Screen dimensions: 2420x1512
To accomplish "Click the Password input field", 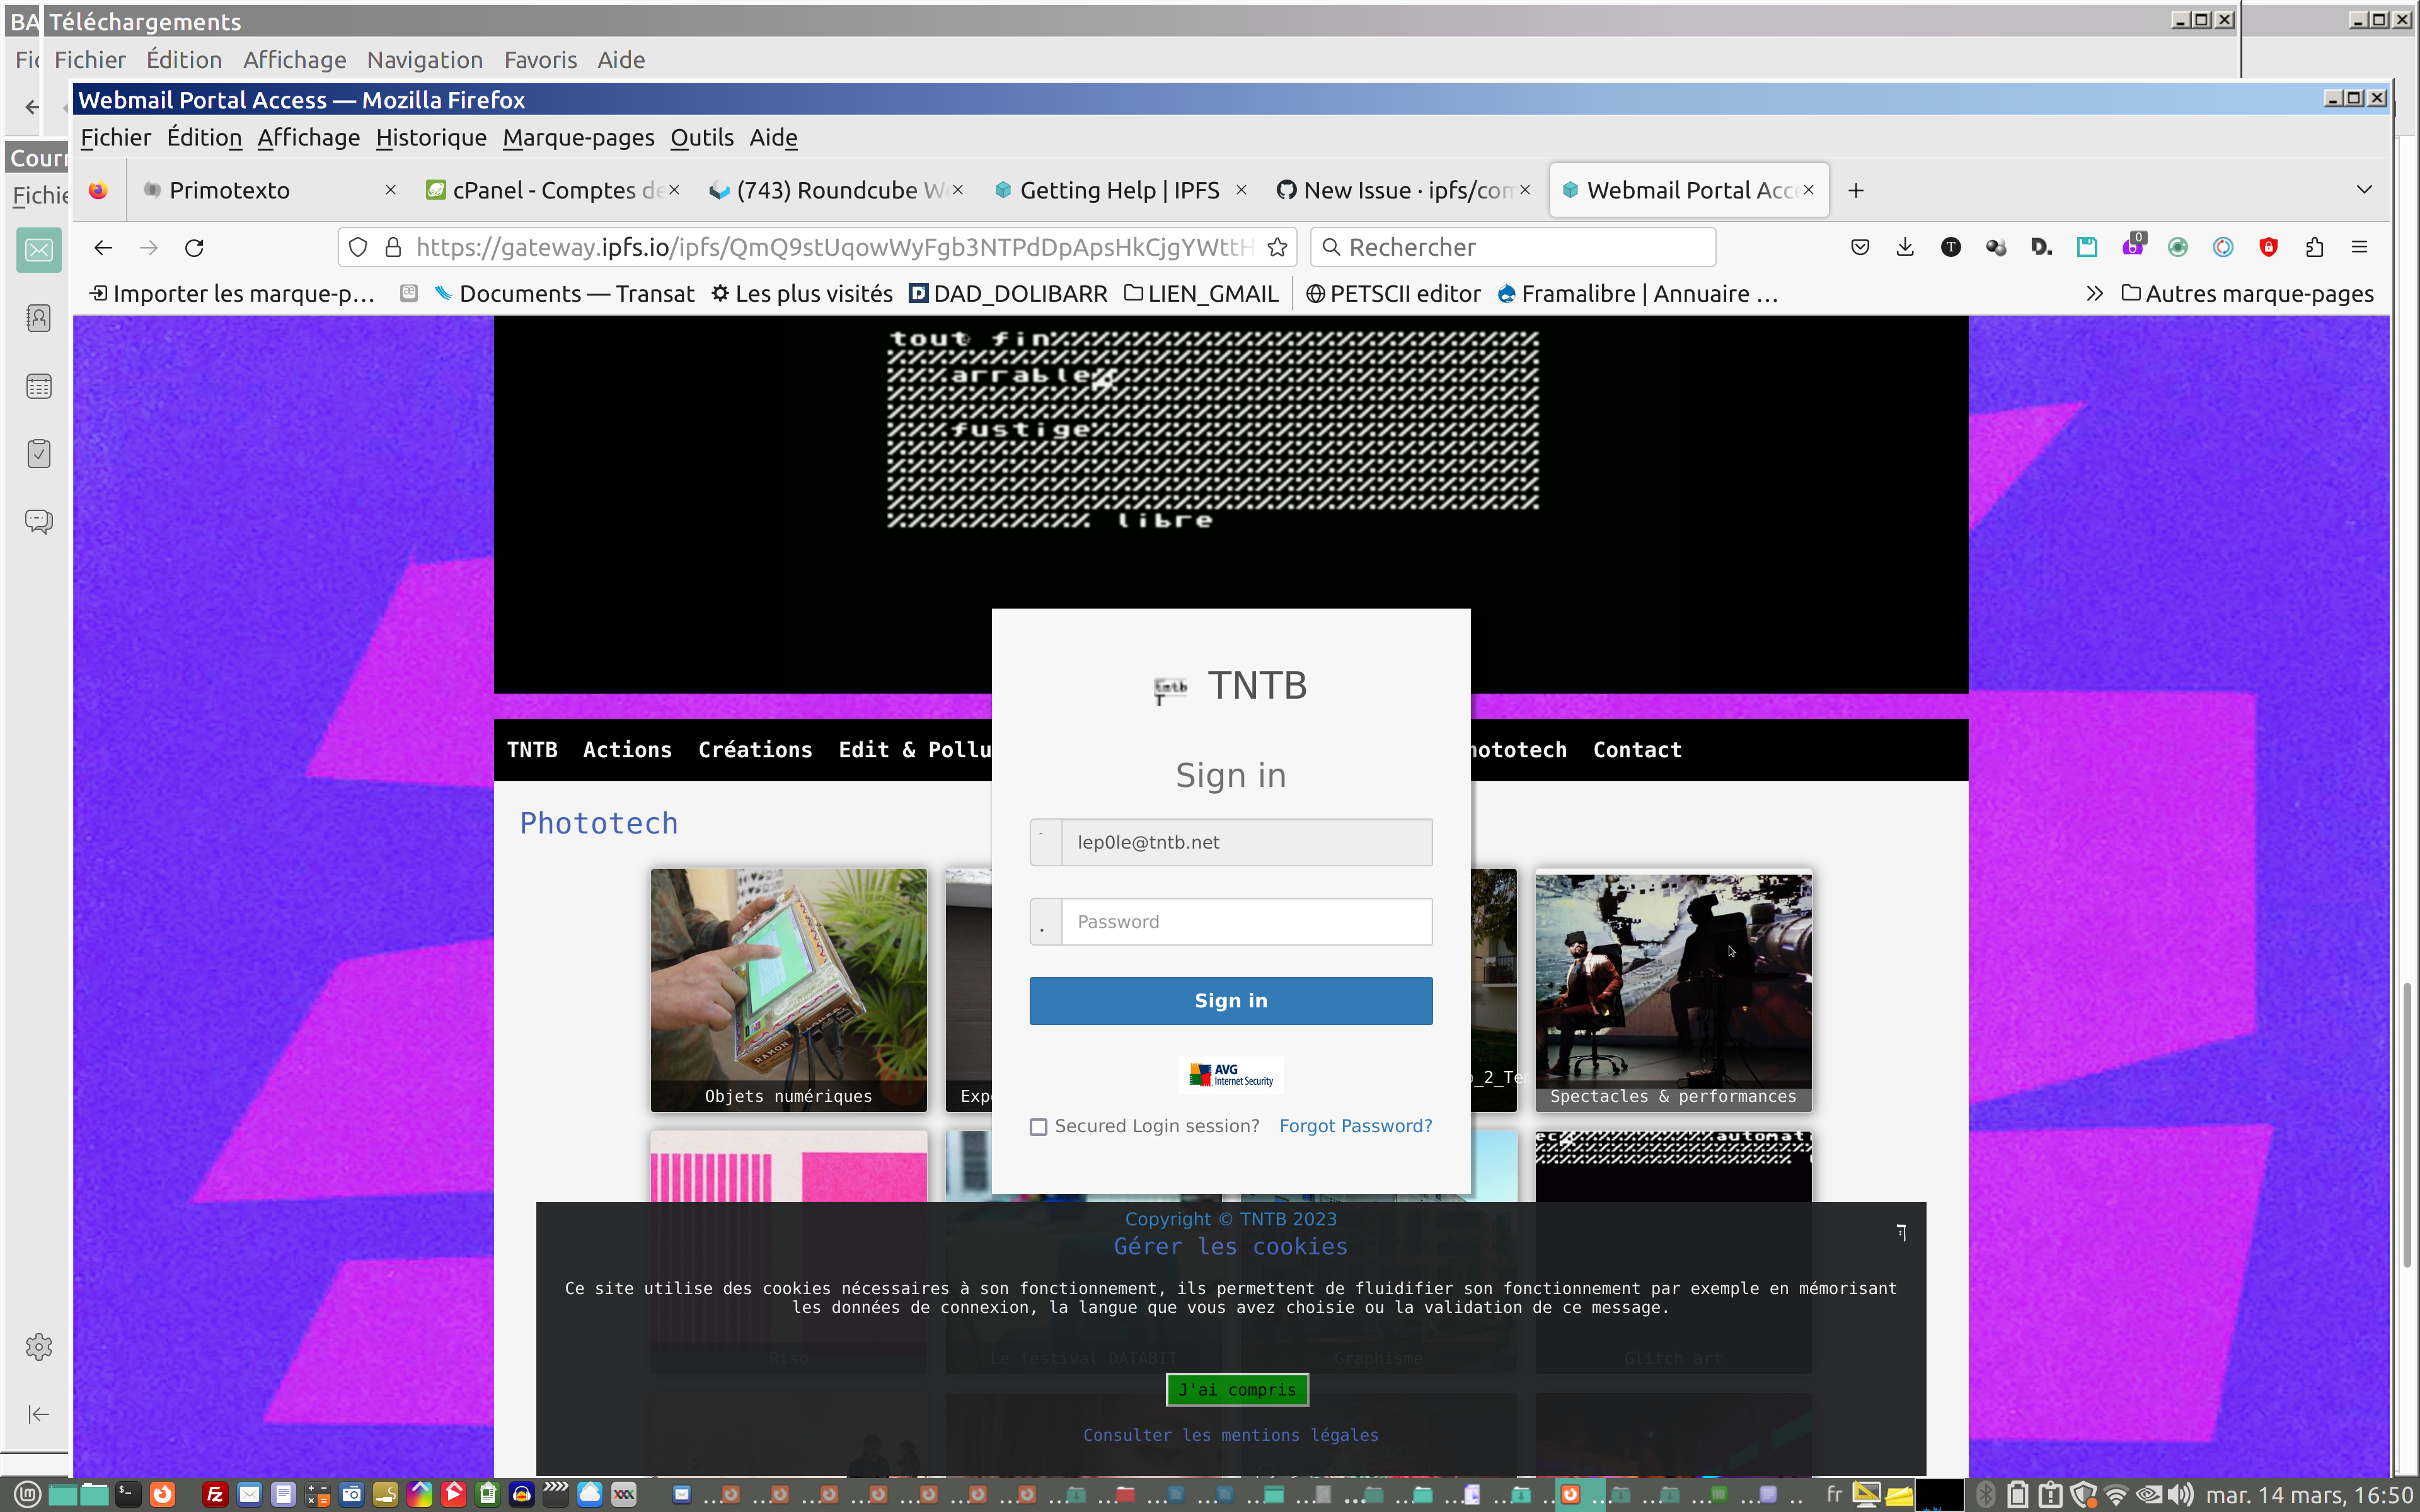I will [1245, 922].
